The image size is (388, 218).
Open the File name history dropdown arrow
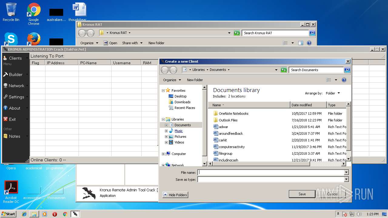[x=346, y=172]
